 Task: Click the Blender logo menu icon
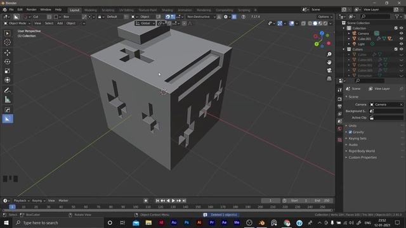click(4, 10)
